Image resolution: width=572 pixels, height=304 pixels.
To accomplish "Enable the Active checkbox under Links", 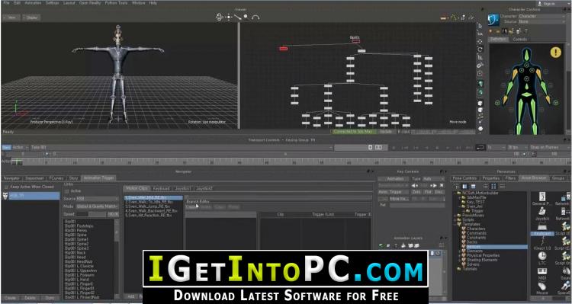I will pos(66,191).
